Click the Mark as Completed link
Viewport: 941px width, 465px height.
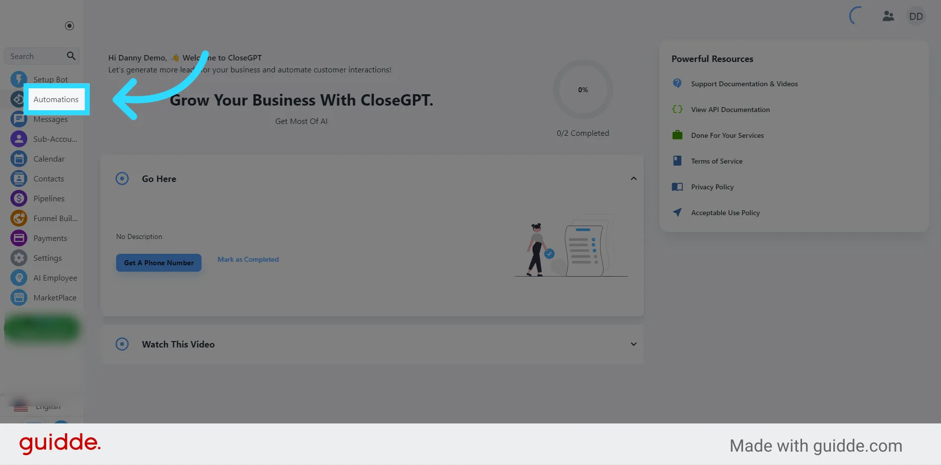248,259
